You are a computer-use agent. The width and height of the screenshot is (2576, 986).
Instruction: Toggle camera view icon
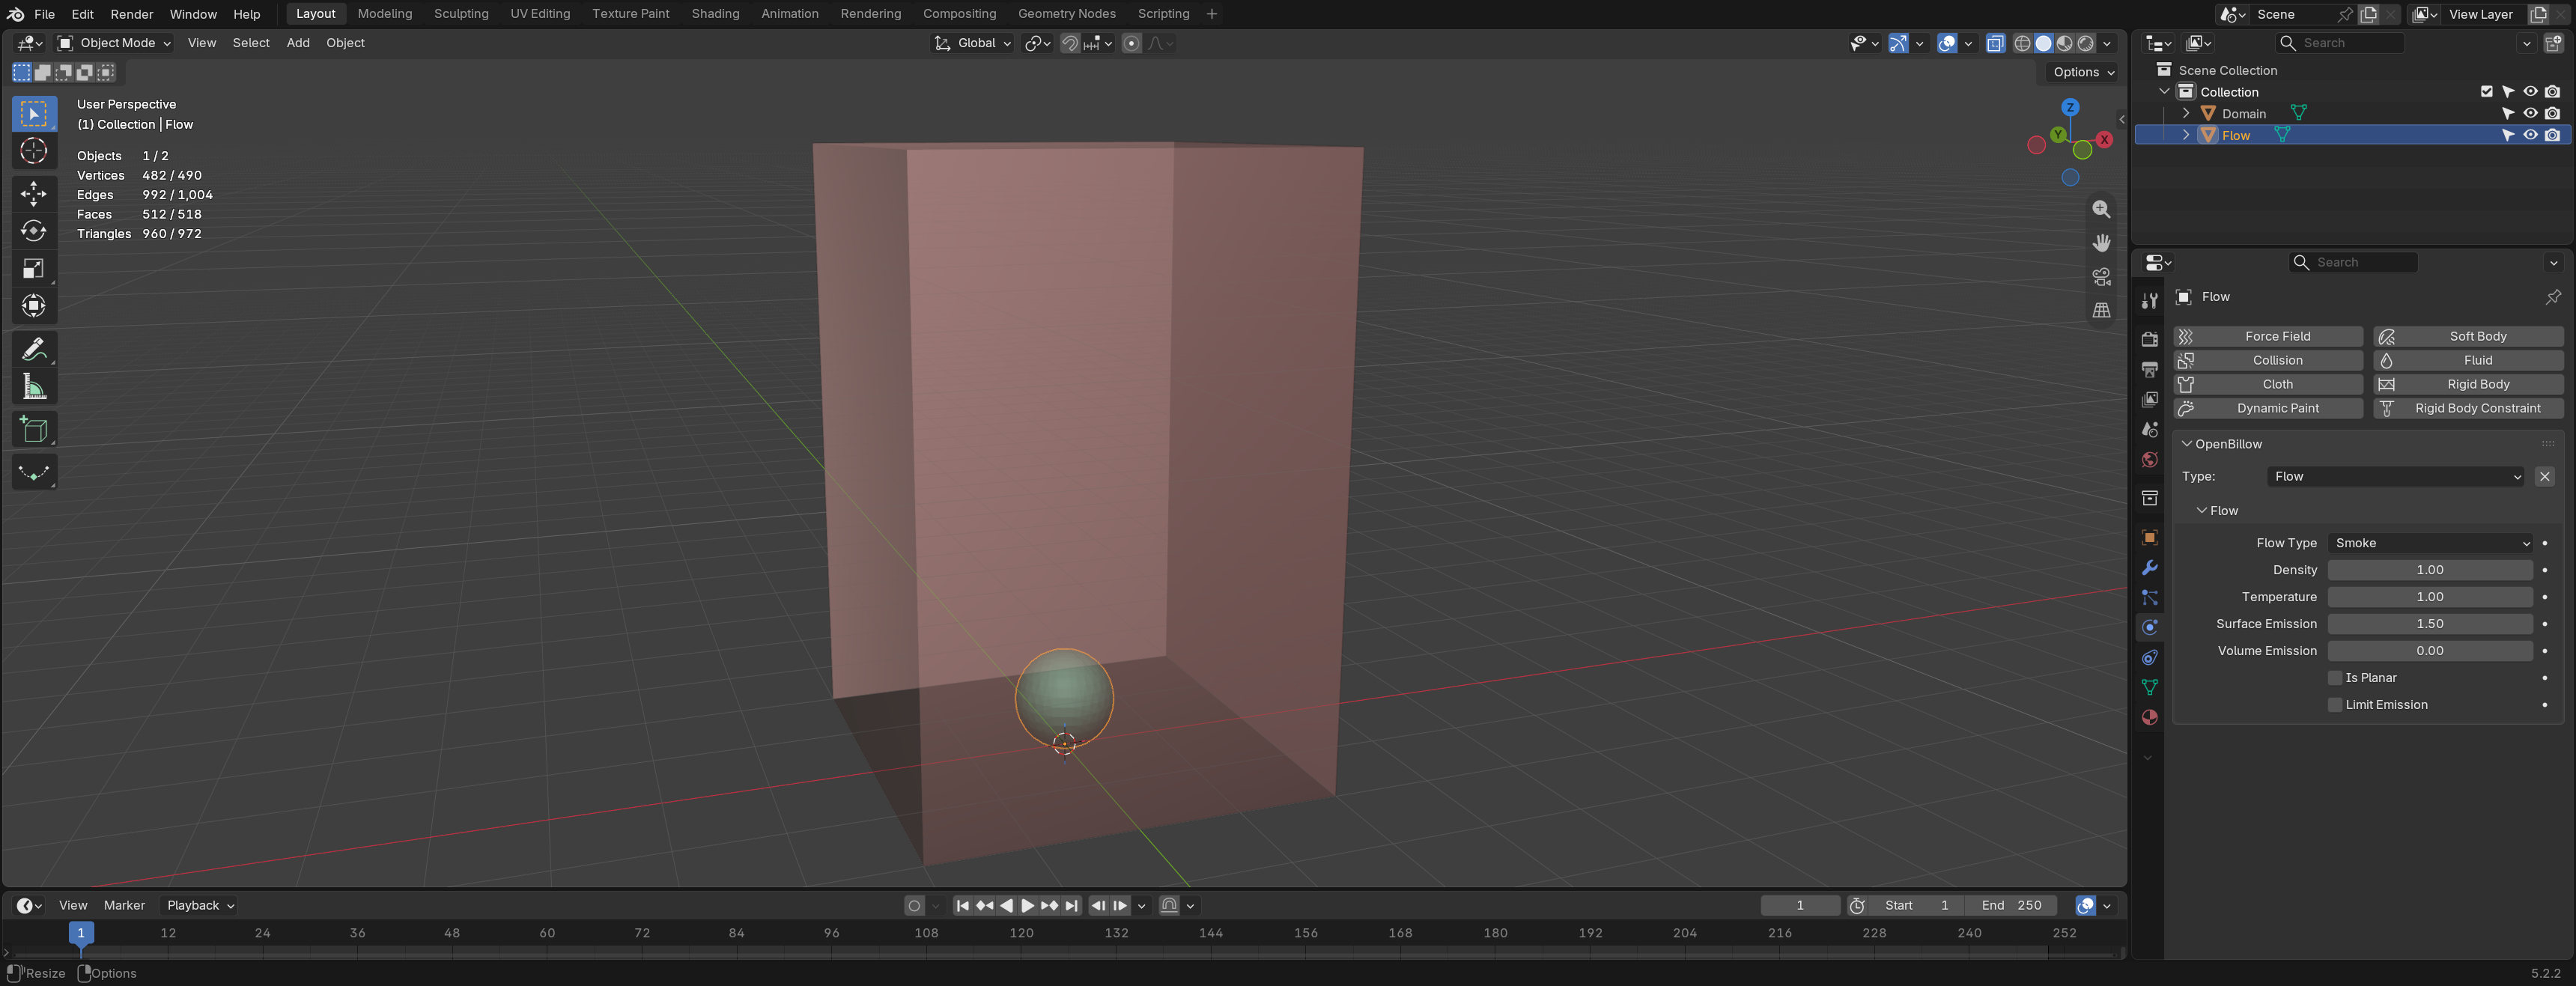2101,277
